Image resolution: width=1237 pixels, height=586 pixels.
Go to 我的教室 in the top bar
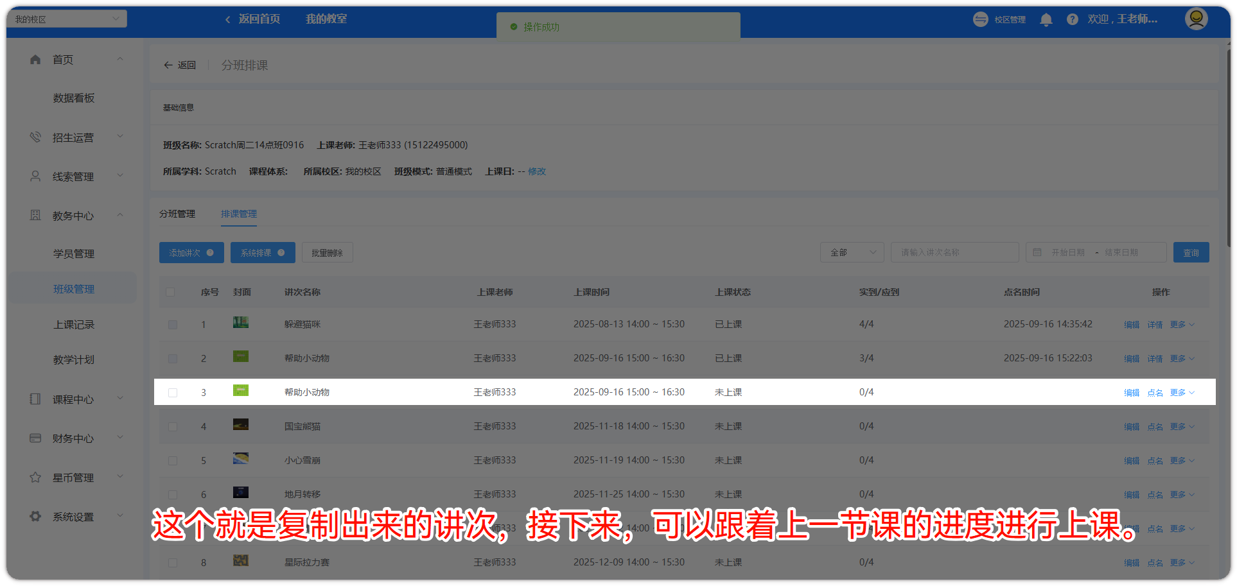326,19
